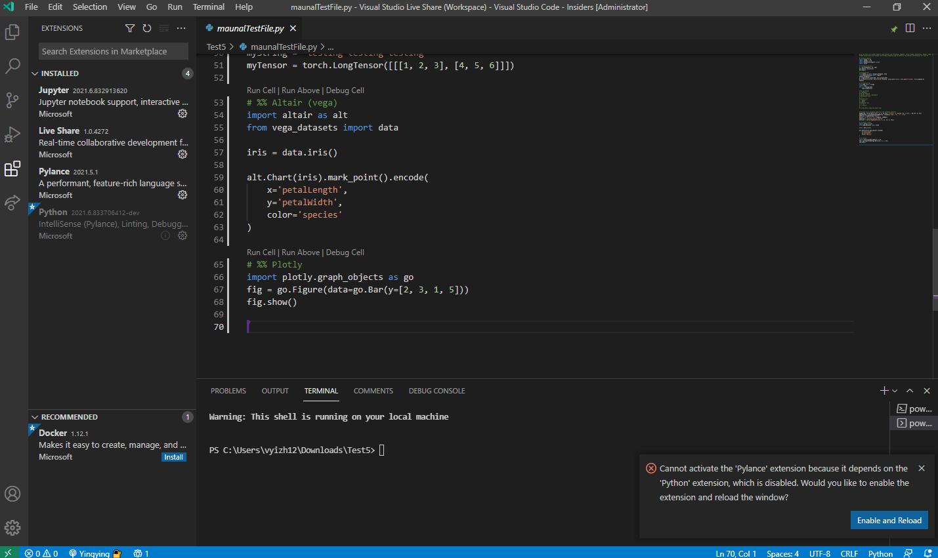This screenshot has height=558, width=938.
Task: Open the Pylance extension manage gear
Action: (182, 195)
